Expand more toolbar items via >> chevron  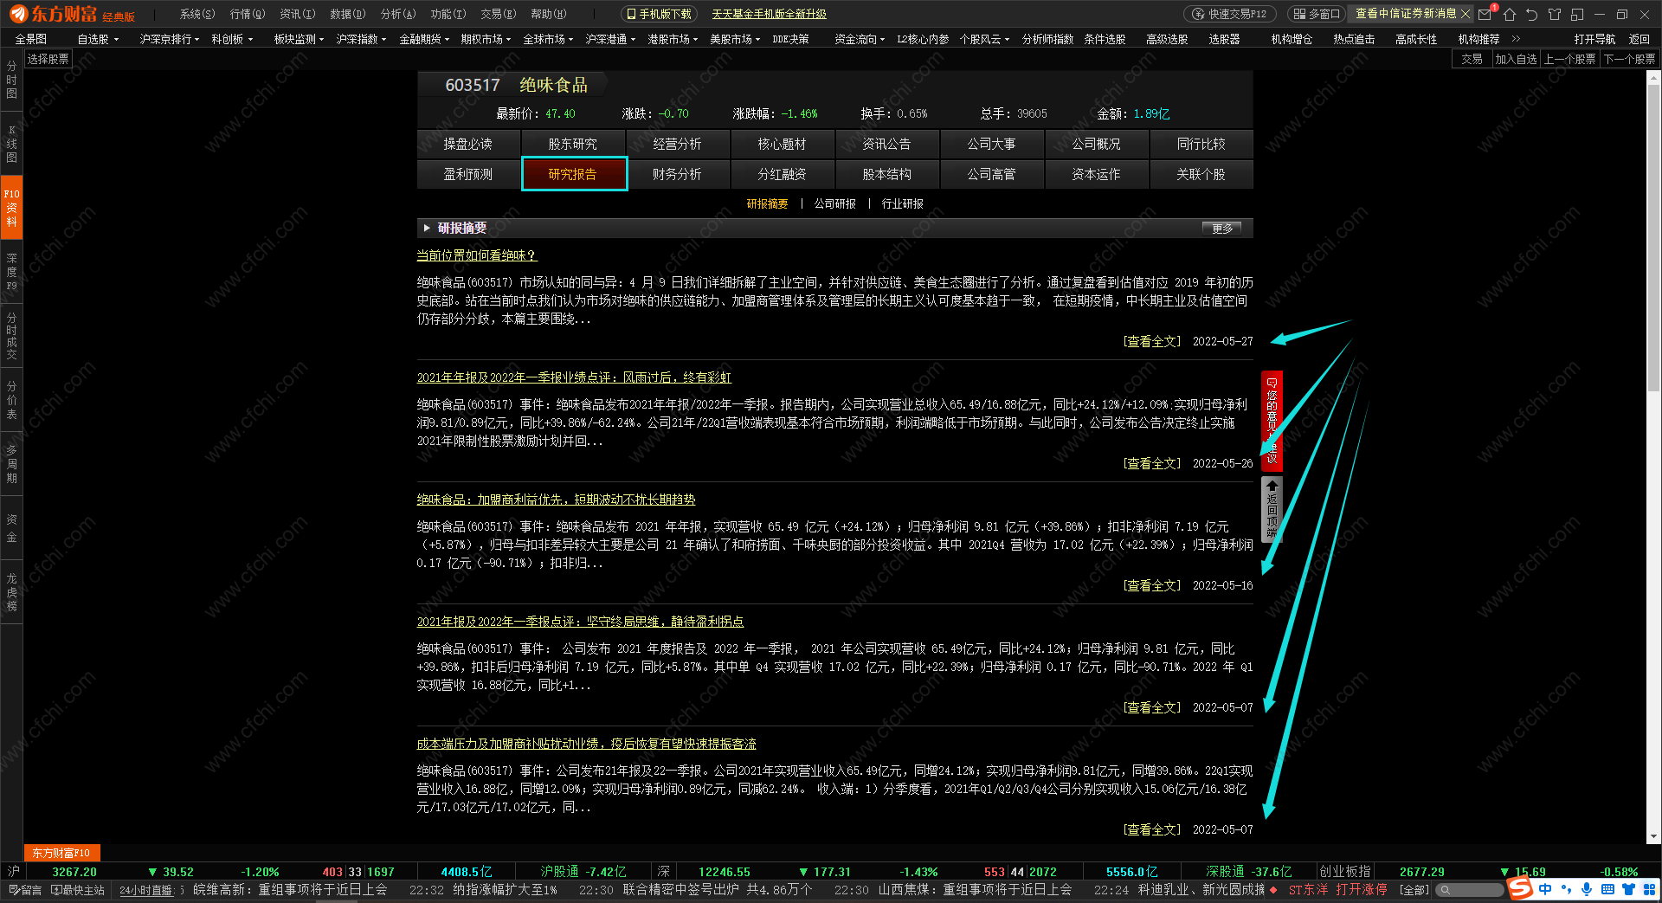click(x=1516, y=39)
